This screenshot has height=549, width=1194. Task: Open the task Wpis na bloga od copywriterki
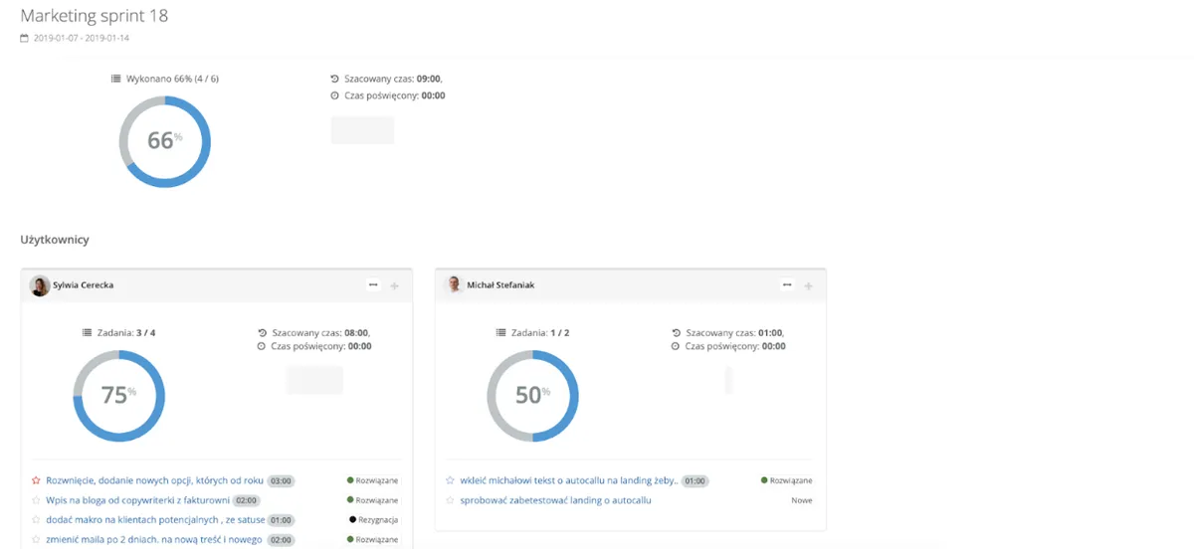point(138,500)
